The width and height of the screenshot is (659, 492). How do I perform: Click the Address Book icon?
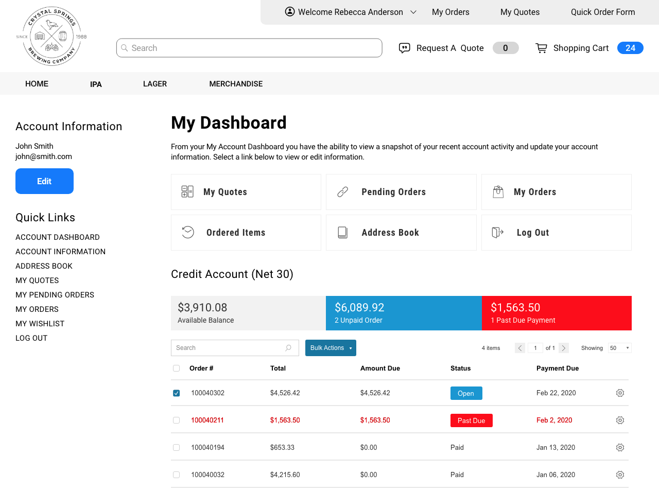343,233
